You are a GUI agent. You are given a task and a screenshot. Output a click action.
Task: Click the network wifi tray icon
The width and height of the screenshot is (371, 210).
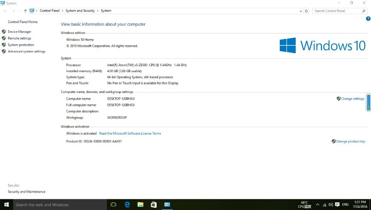tap(324, 204)
